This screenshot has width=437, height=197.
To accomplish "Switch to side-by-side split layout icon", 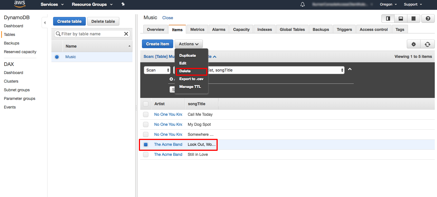I will [388, 19].
